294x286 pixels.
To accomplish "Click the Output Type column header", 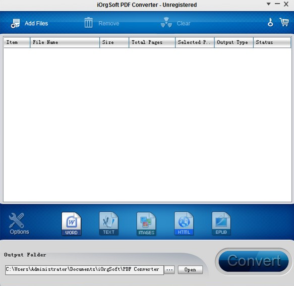I will (x=234, y=42).
